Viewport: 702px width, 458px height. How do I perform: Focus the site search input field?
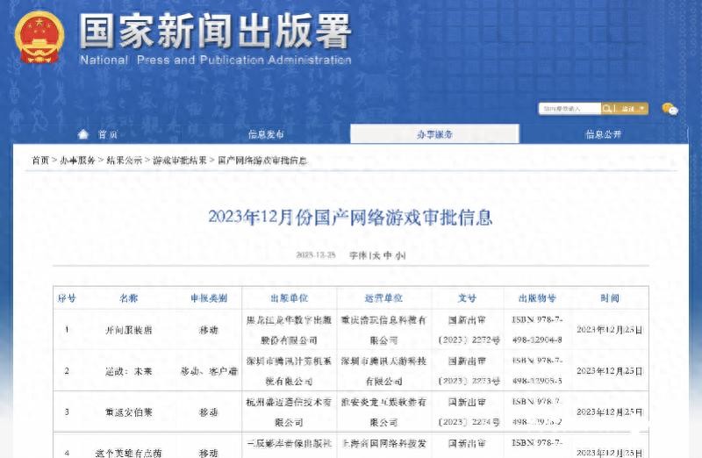tap(569, 109)
